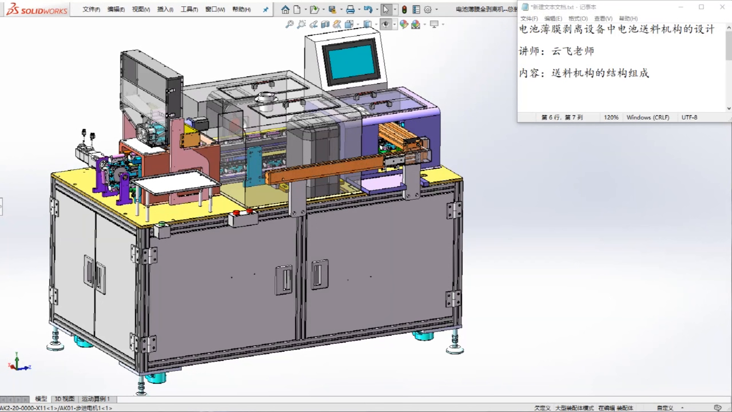
Task: Switch to the 运动算例 1 tab
Action: (x=96, y=399)
